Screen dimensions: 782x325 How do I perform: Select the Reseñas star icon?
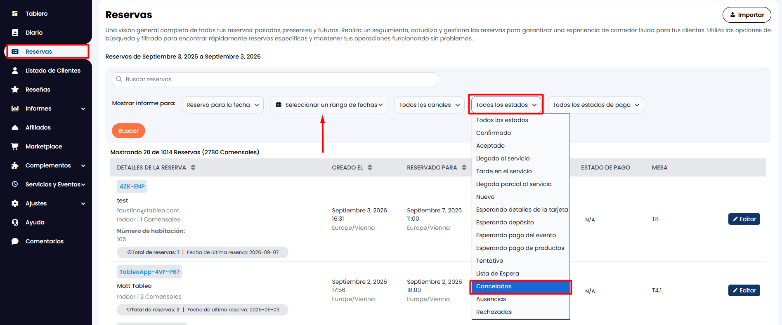click(x=15, y=89)
